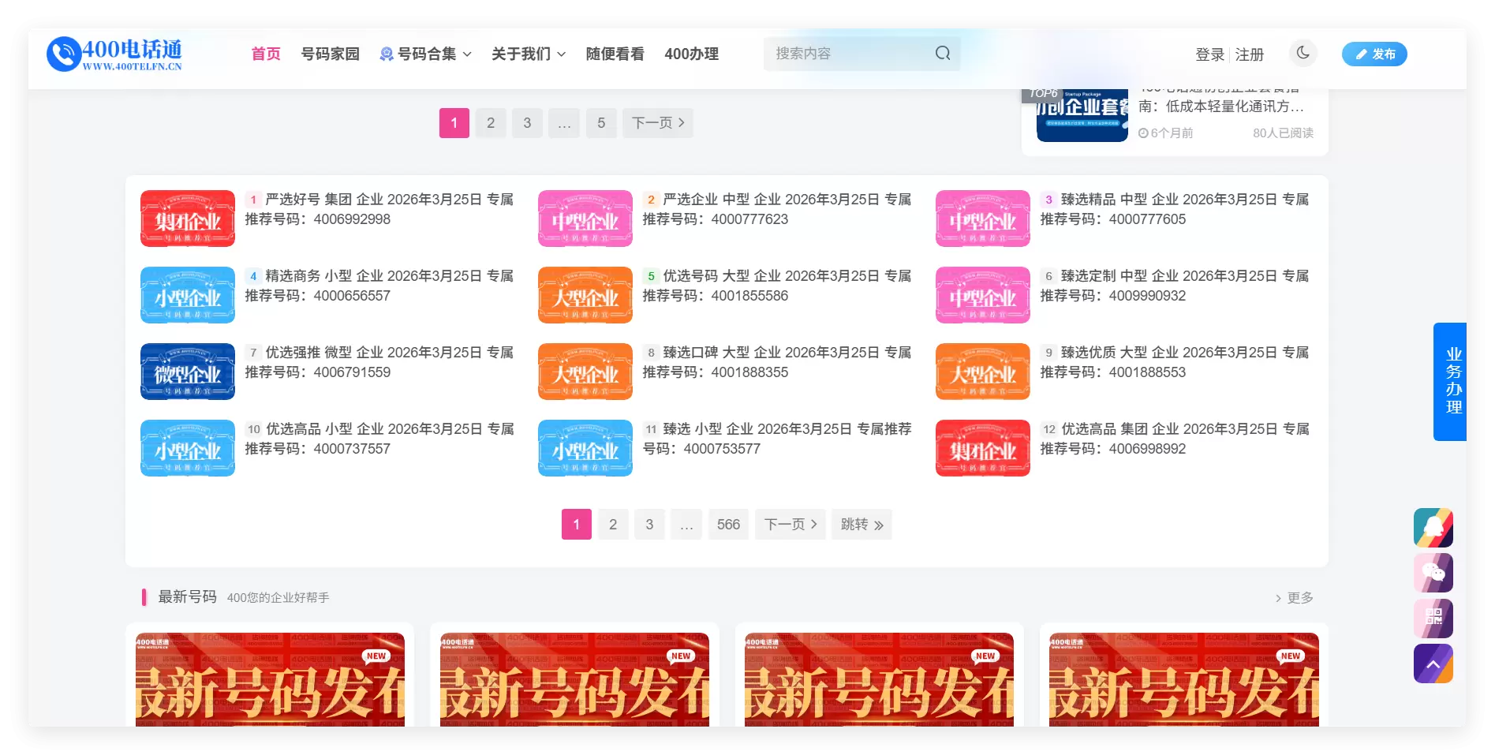This screenshot has width=1495, height=755.
Task: Click the 集团企业 red thumbnail for number 4006992998
Action: (188, 219)
